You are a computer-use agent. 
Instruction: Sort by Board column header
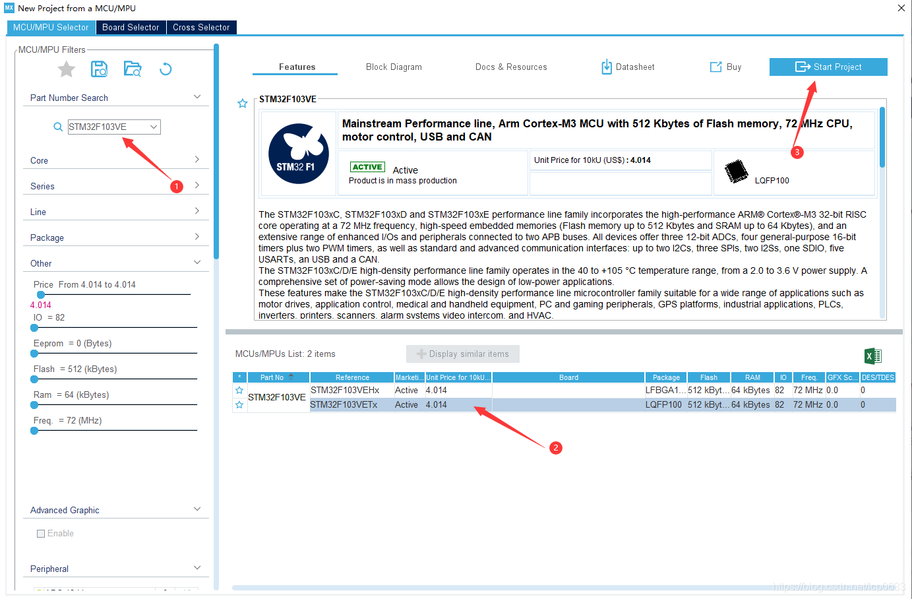(x=568, y=377)
